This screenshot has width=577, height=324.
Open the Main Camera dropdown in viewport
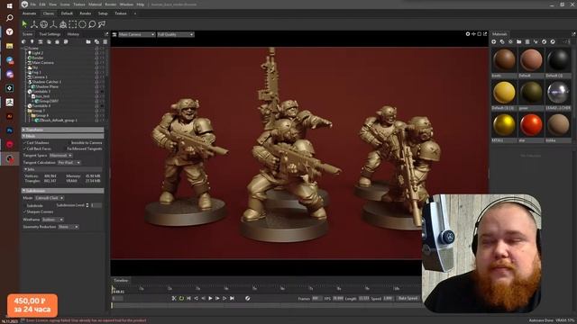pos(136,34)
